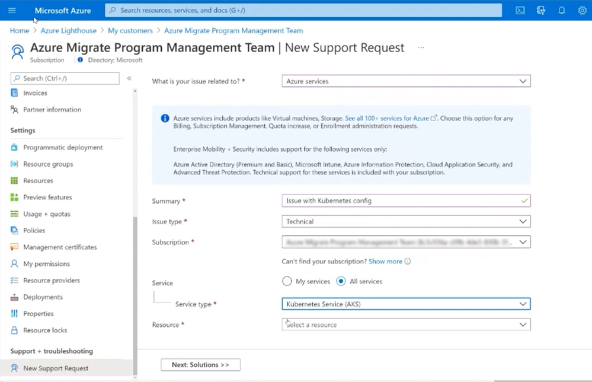This screenshot has height=382, width=592.
Task: Go to Home breadcrumb
Action: click(x=20, y=31)
